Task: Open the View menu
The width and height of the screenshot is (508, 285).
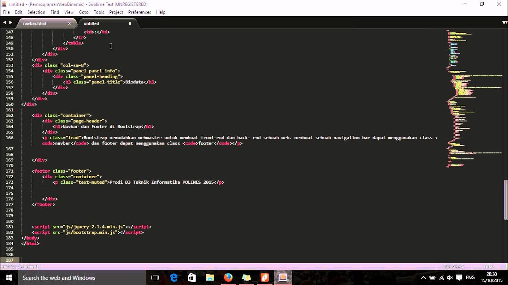Action: tap(69, 12)
